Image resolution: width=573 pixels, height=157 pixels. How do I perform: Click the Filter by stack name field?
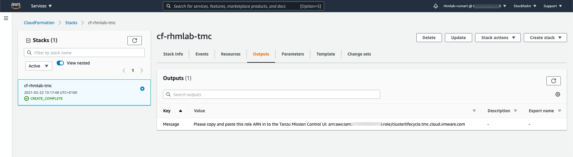point(84,53)
